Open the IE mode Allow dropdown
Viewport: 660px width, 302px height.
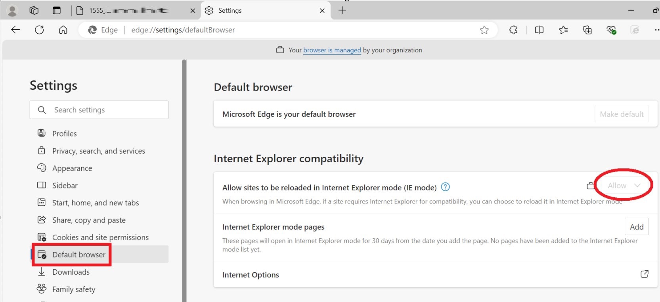[x=624, y=186]
